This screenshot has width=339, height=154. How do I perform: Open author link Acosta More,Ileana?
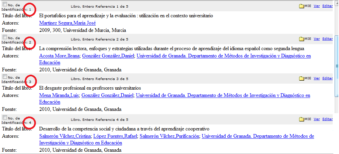click(x=59, y=56)
